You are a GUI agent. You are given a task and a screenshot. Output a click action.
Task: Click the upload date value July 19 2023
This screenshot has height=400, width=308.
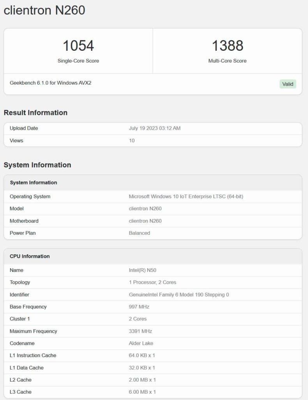click(154, 128)
